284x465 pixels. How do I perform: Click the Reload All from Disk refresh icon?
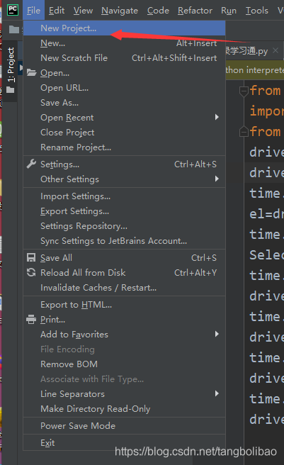[x=31, y=272]
